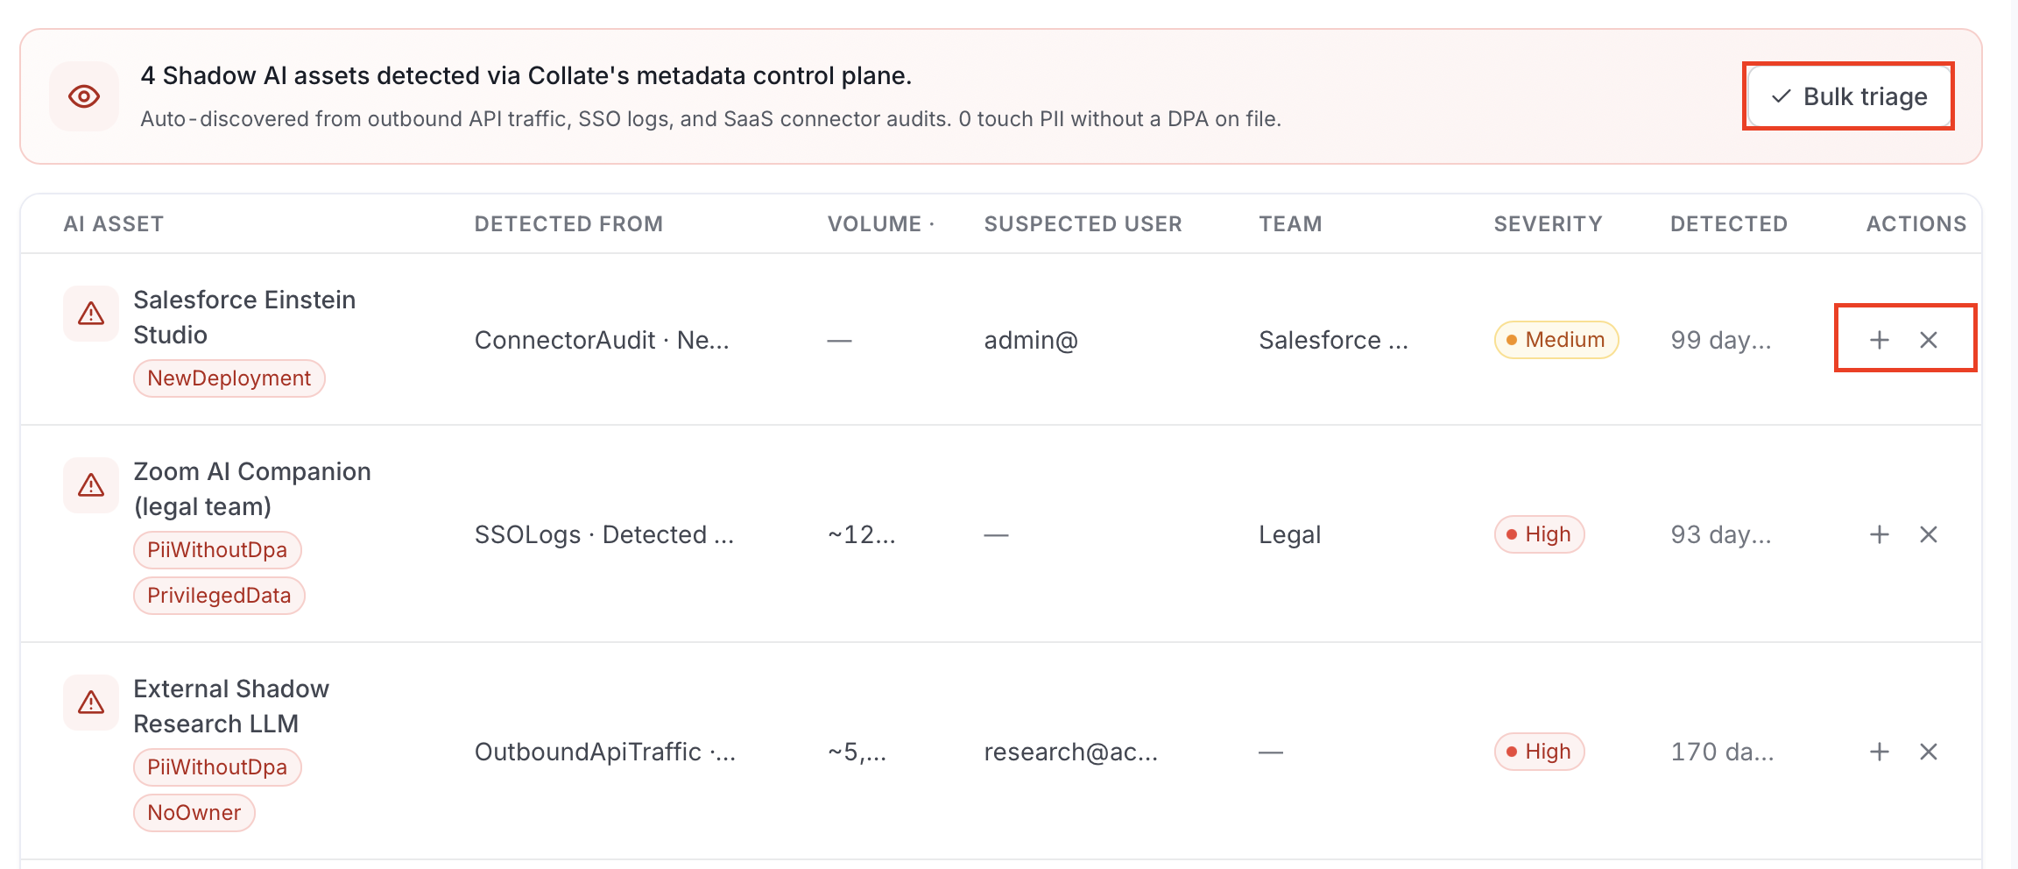Add Salesforce Einstein Studio with the plus icon

tap(1879, 340)
